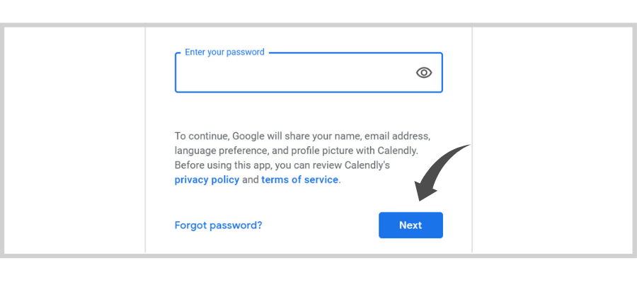Screen dimensions: 637x299
Task: Show password using the eye icon
Action: 424,73
